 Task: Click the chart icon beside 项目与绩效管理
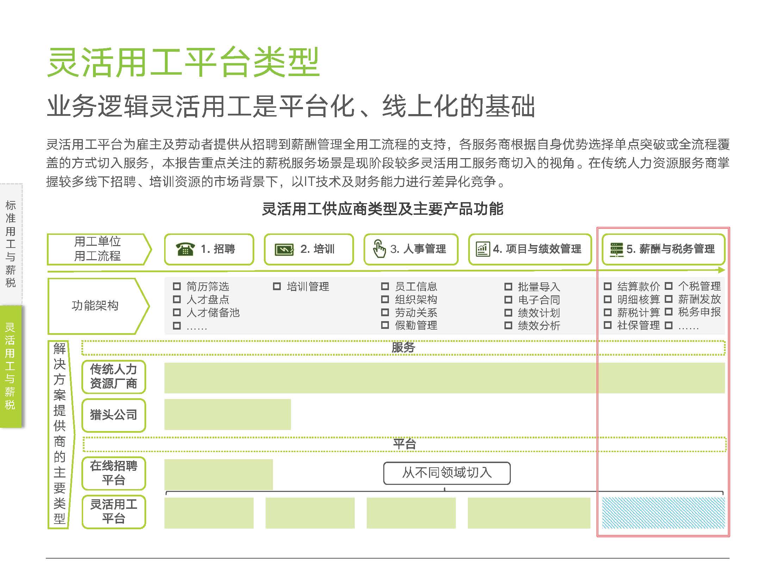[482, 249]
